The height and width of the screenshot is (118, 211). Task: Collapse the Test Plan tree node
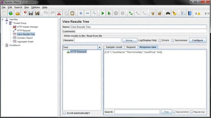point(3,19)
